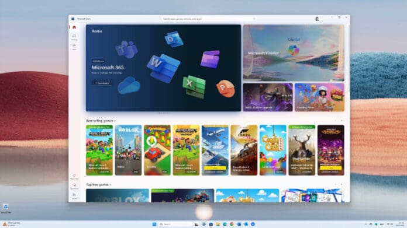The height and width of the screenshot is (228, 407).
Task: Expand the Best selling games section chevron
Action: tap(115, 121)
